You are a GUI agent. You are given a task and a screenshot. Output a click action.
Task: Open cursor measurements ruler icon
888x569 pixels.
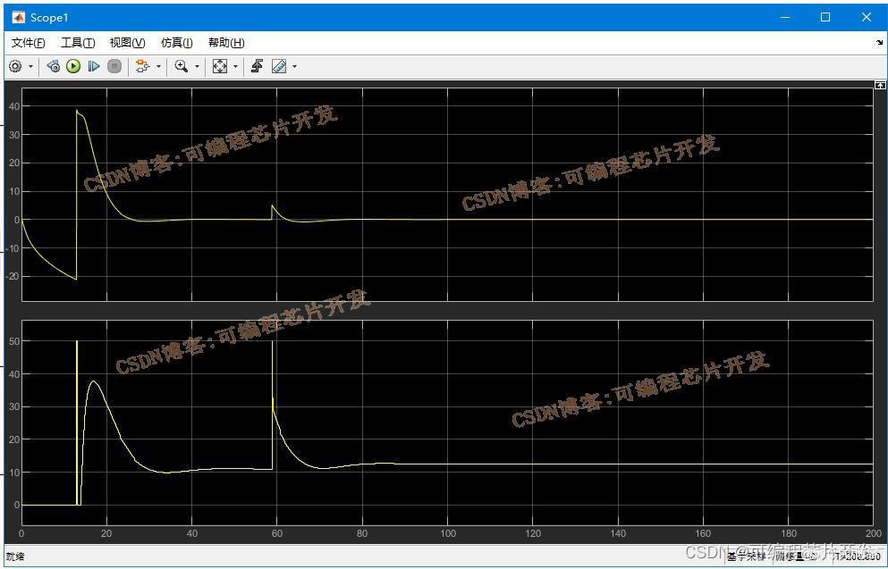(x=279, y=67)
